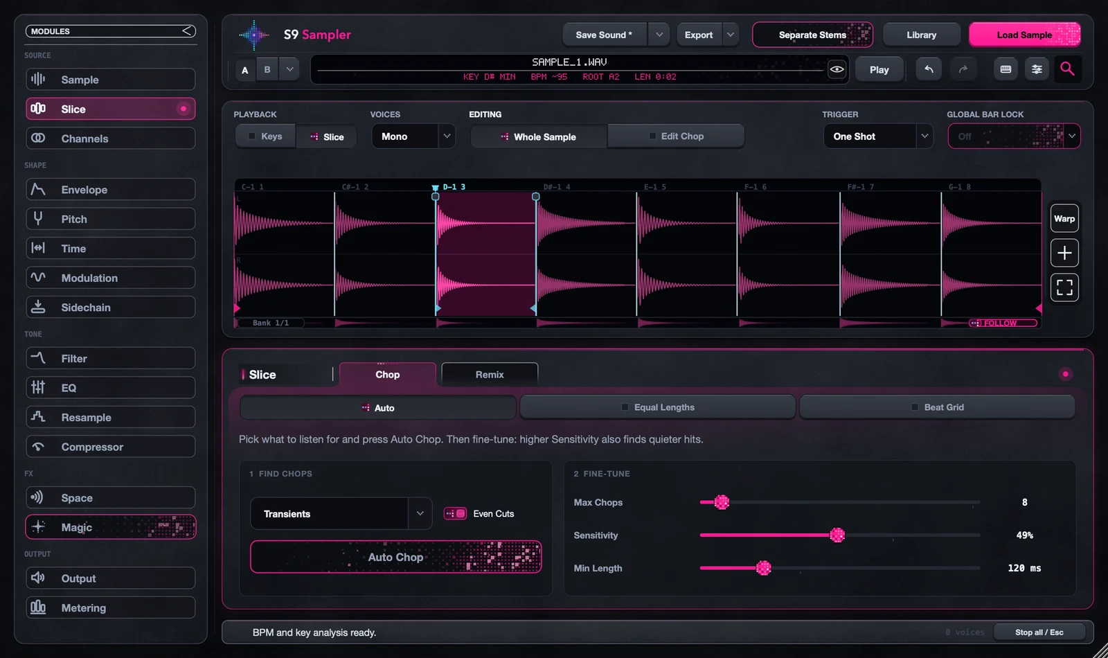Open the Channels module
Image resolution: width=1108 pixels, height=658 pixels.
pyautogui.click(x=111, y=139)
